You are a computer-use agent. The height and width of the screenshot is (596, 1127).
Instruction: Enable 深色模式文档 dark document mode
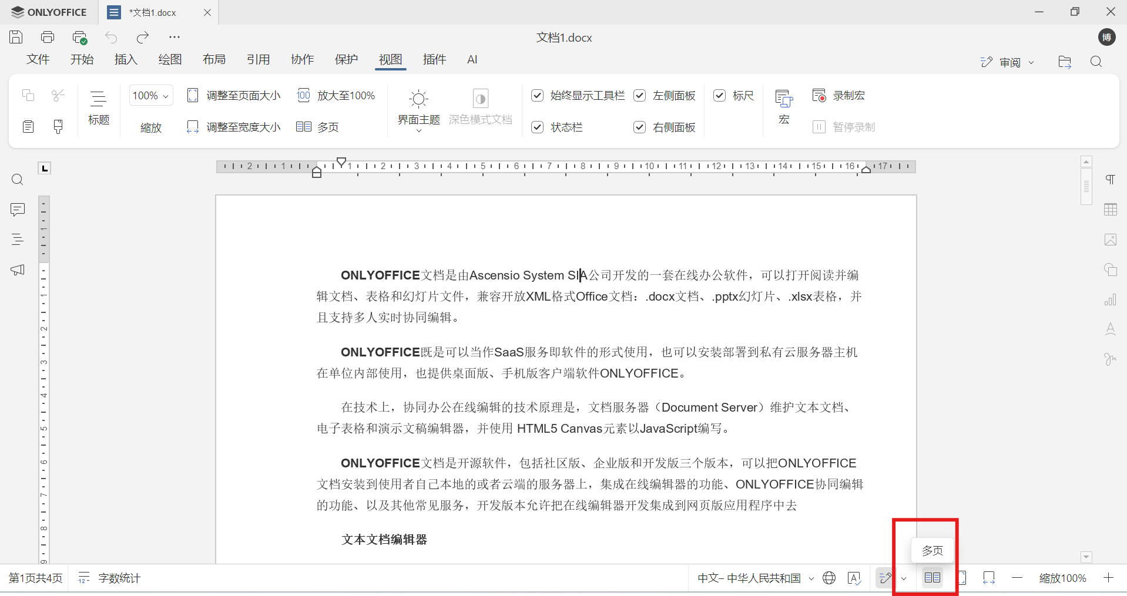[481, 109]
